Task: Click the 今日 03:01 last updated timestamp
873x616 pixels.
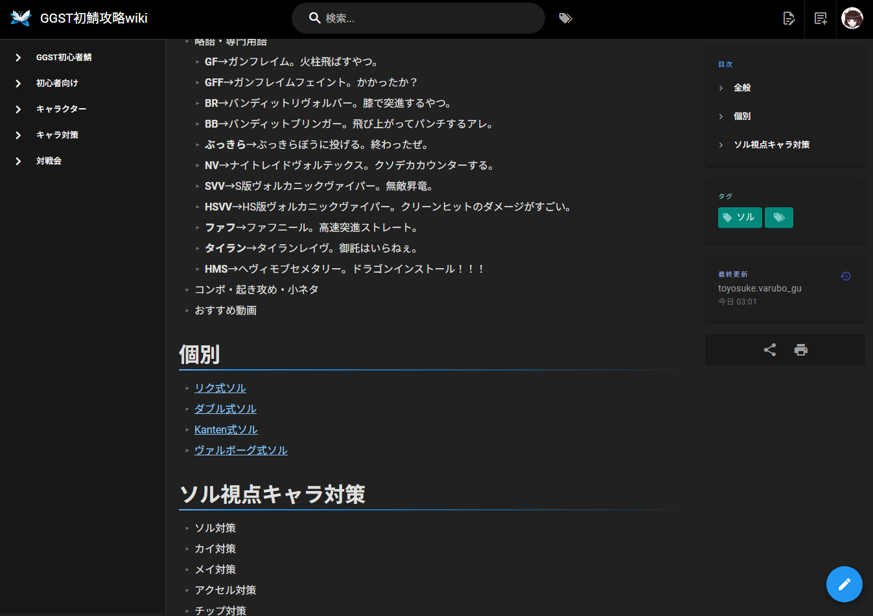Action: pyautogui.click(x=738, y=302)
